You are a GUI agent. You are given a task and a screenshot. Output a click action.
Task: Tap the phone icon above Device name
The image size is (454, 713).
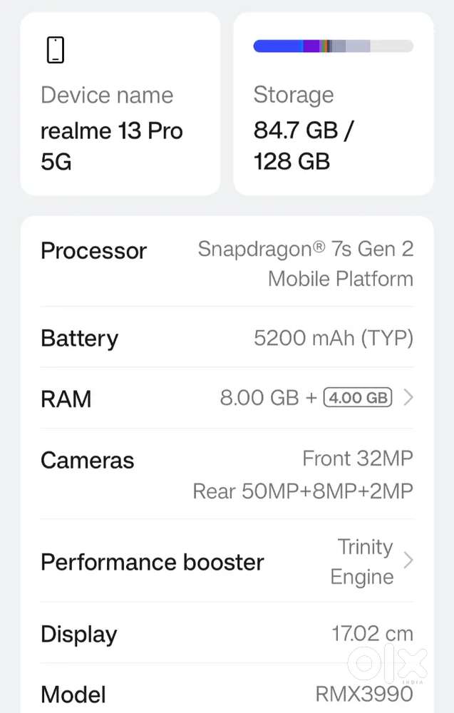coord(55,50)
